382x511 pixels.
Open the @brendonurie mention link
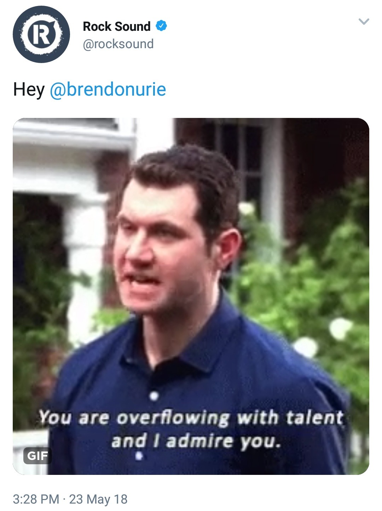(x=108, y=89)
